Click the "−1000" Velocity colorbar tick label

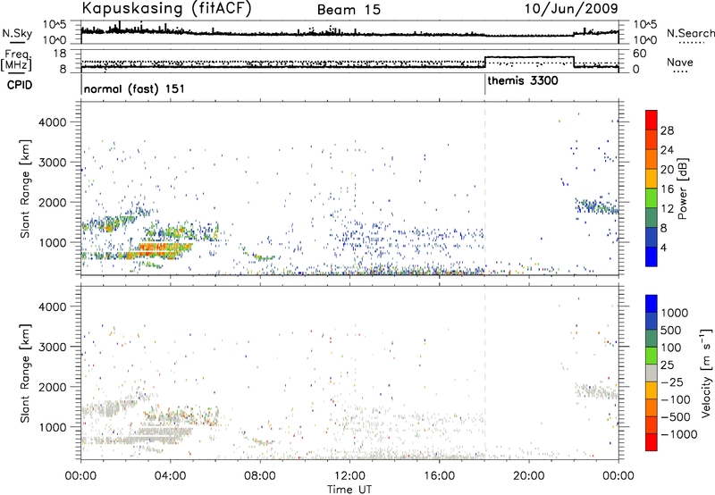tap(679, 434)
